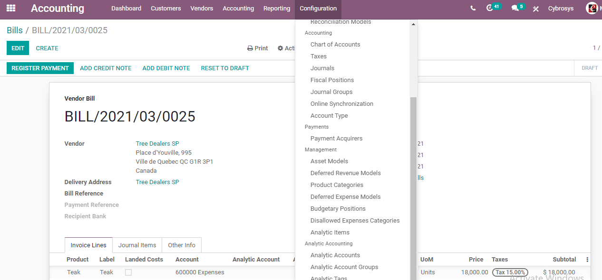Open the apps grid menu icon
602x280 pixels.
pos(11,8)
